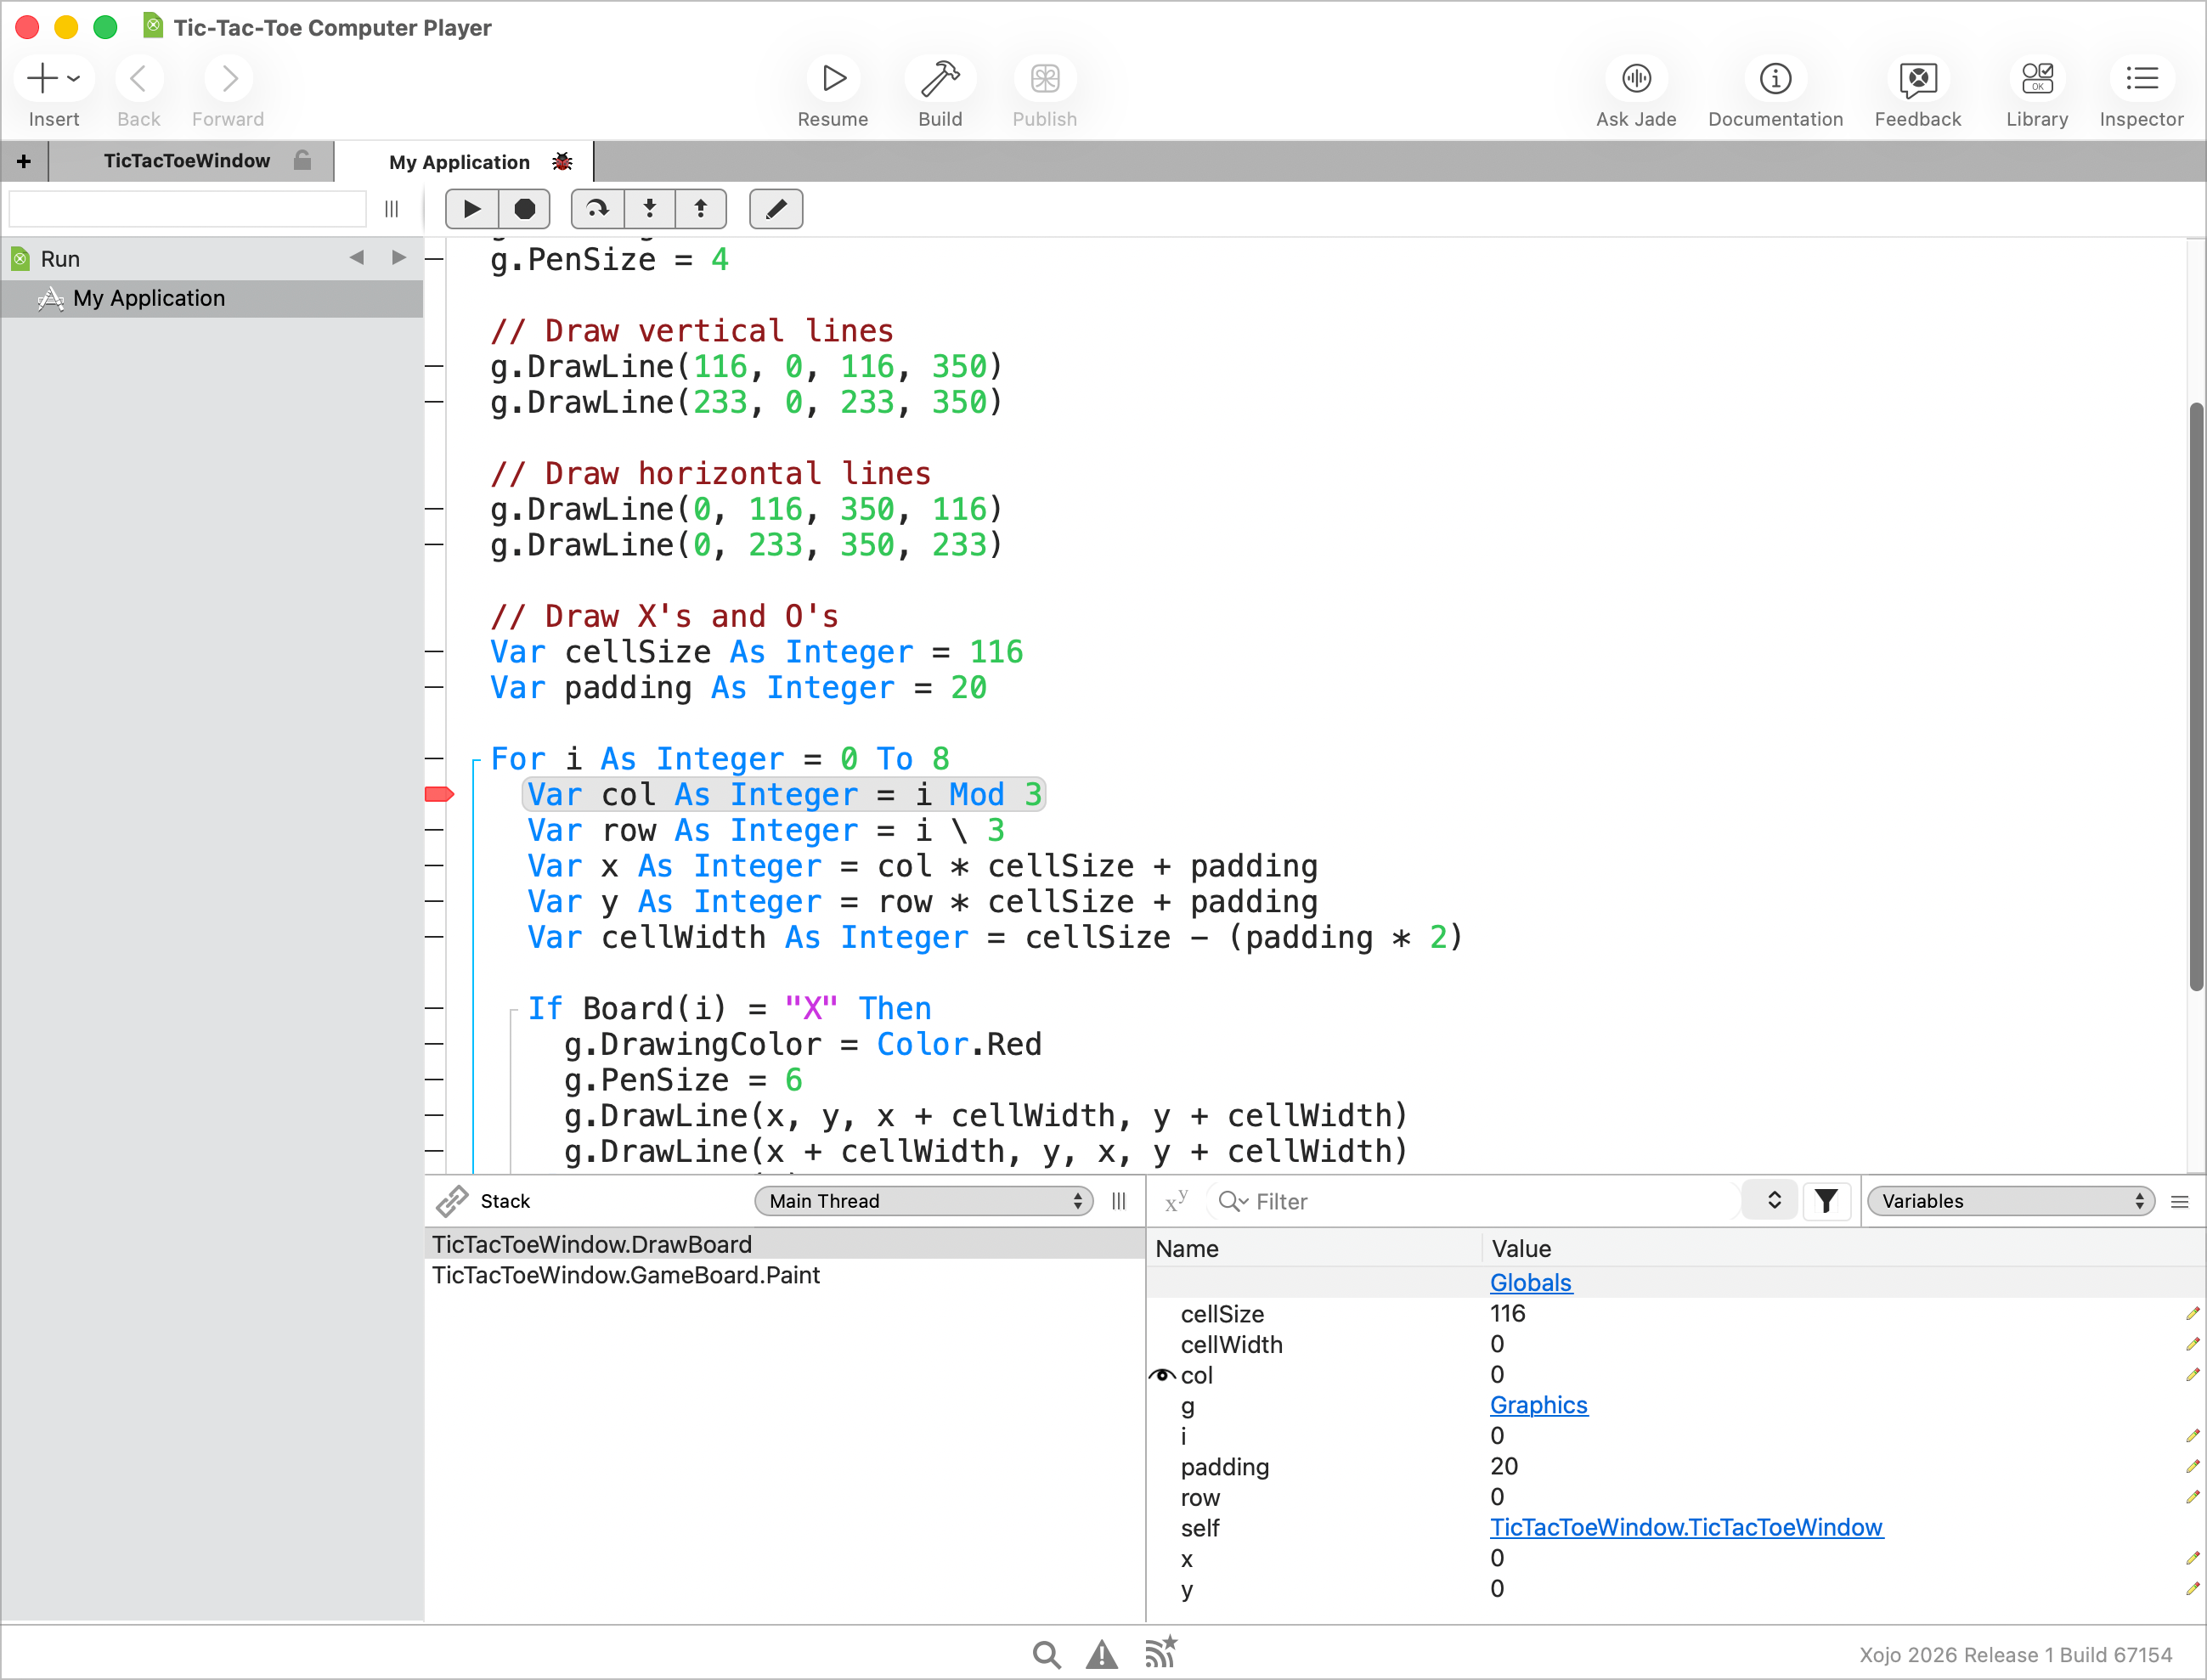Open Ask Jade assistant

point(1635,79)
